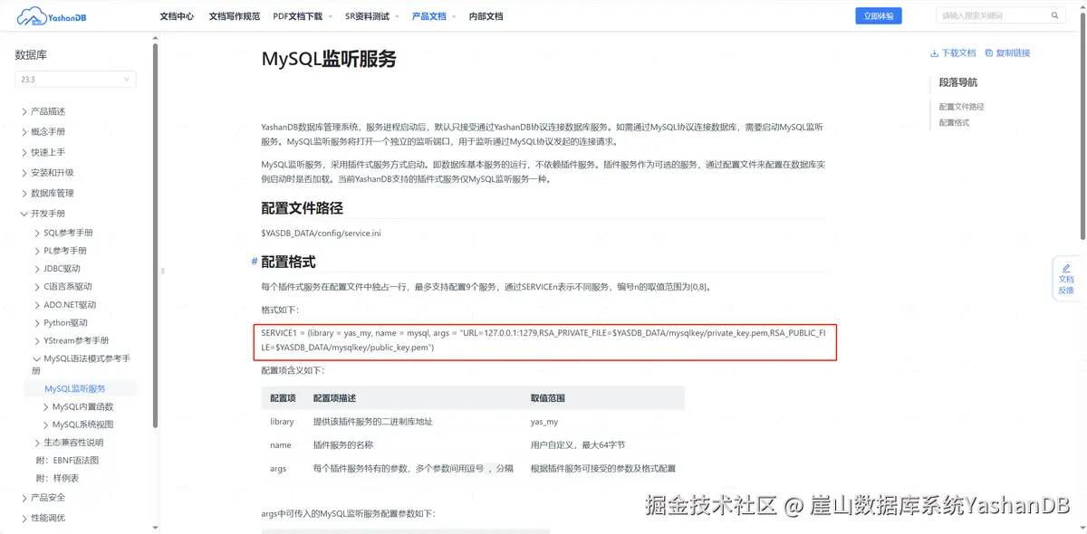
Task: Click the 取值范围 column header
Action: click(548, 398)
